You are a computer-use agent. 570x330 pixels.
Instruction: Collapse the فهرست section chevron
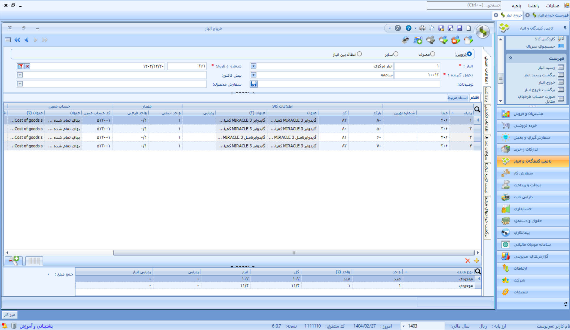[x=511, y=58]
